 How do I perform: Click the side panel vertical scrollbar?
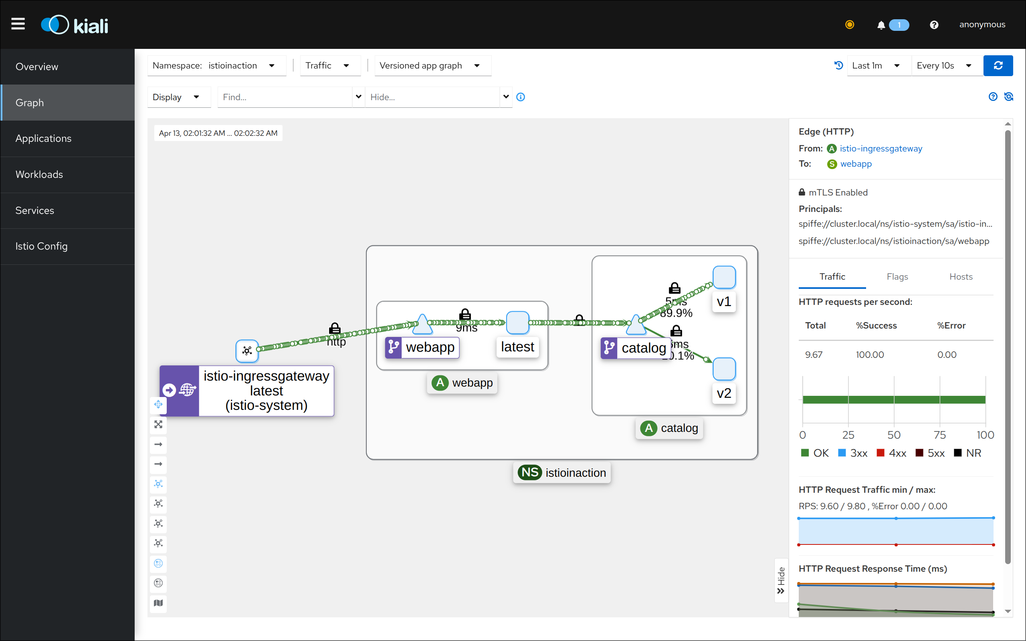click(x=1008, y=348)
